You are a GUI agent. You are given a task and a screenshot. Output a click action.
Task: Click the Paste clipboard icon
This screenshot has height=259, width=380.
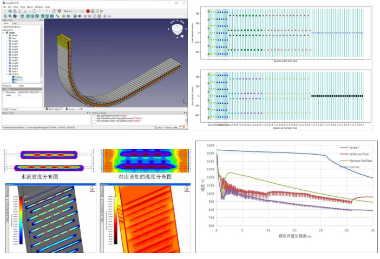pyautogui.click(x=34, y=11)
